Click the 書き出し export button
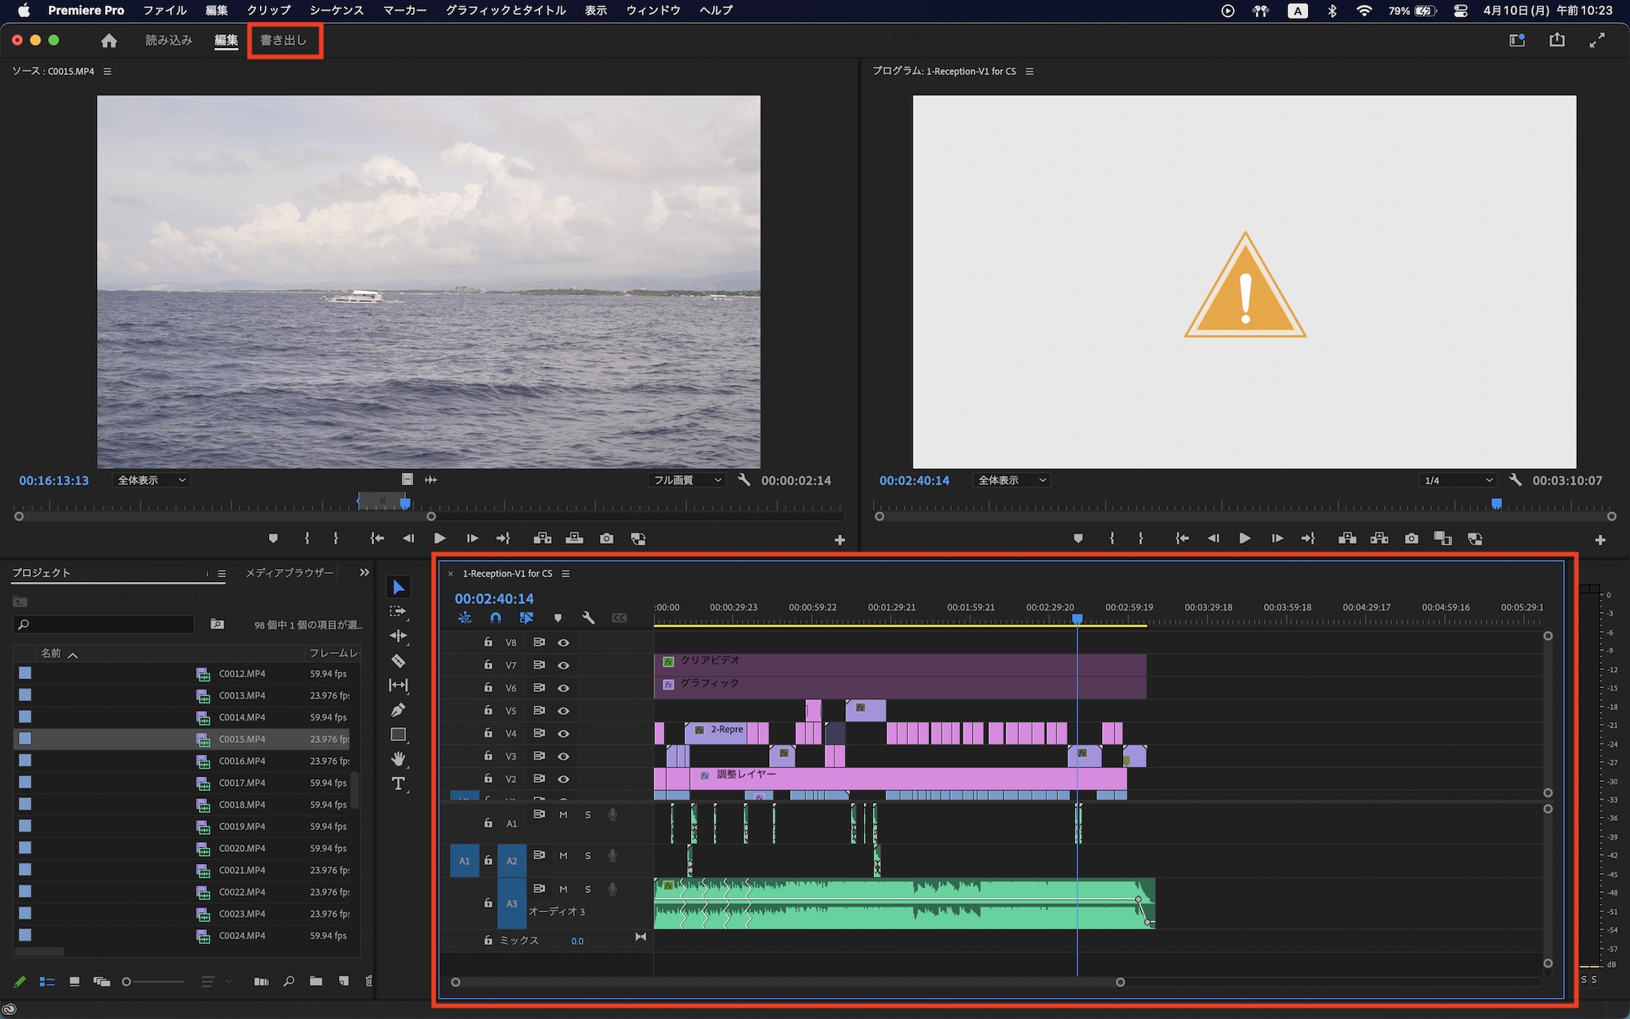The image size is (1630, 1019). (x=284, y=40)
